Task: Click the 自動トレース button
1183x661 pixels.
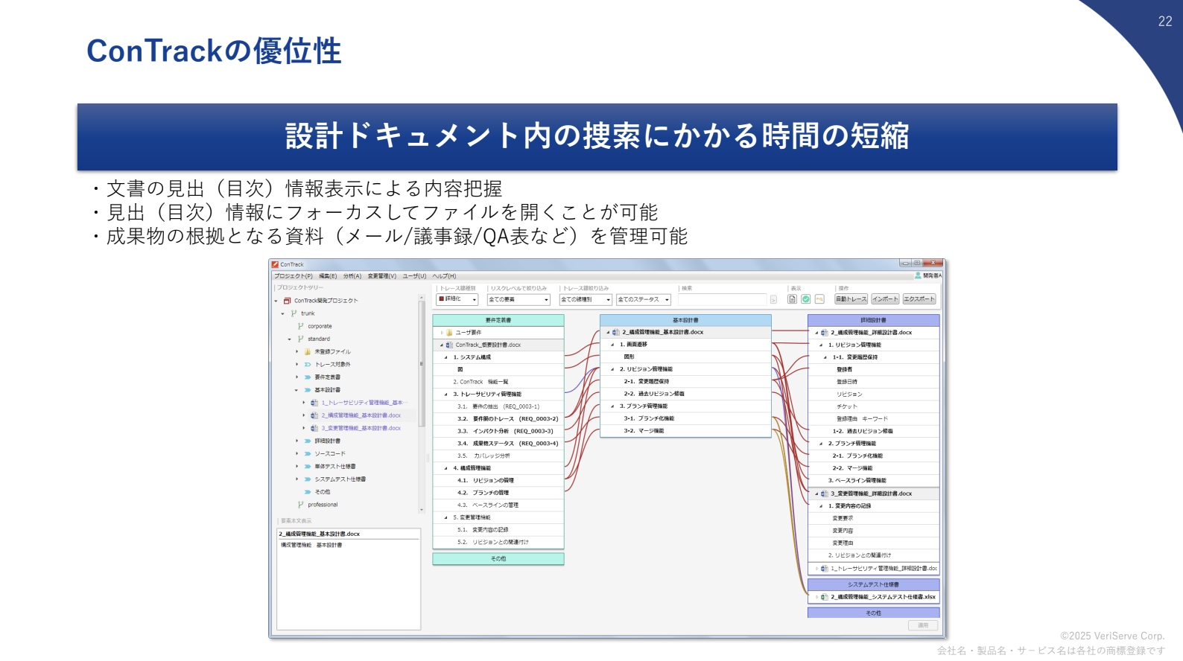Action: [851, 299]
